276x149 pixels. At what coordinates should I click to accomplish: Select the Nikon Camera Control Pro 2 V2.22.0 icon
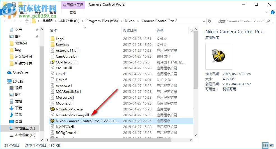(x=52, y=121)
